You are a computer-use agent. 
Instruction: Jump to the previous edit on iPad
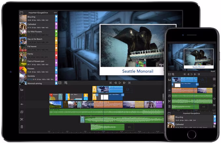110,83
